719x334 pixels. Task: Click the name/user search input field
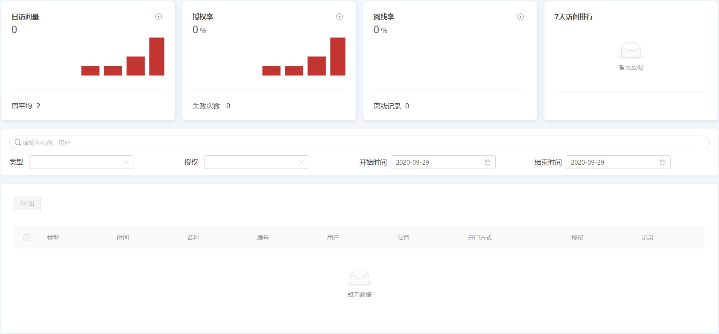[x=363, y=142]
